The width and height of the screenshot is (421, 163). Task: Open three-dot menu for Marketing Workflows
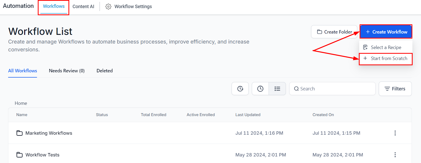pos(395,133)
